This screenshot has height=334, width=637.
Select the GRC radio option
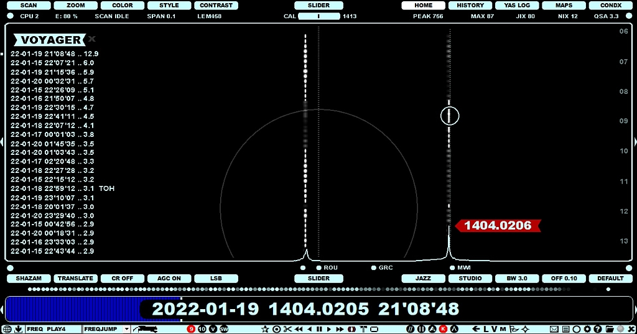click(x=374, y=267)
